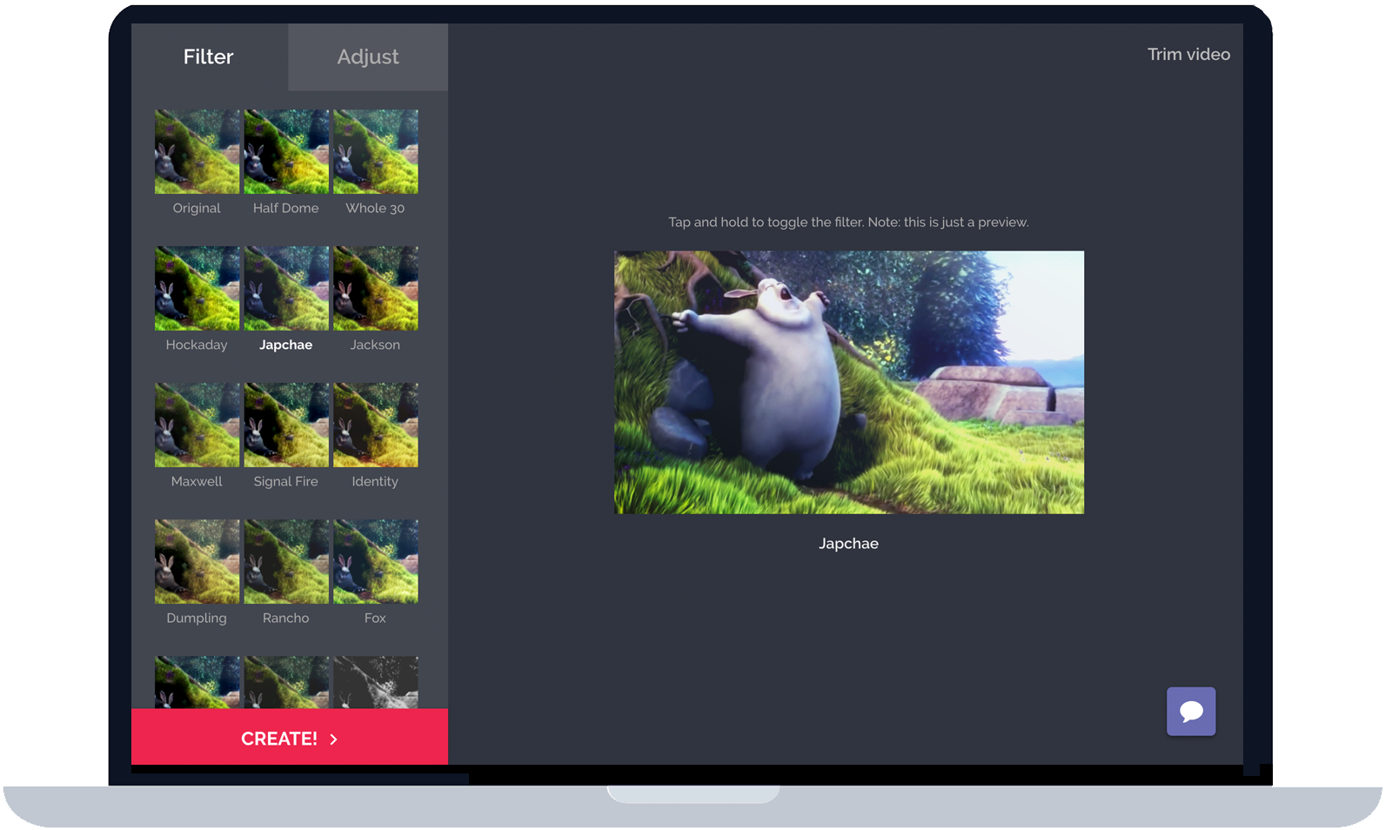Open the chat support bubble icon
Viewport: 1392px width, 830px height.
1190,712
